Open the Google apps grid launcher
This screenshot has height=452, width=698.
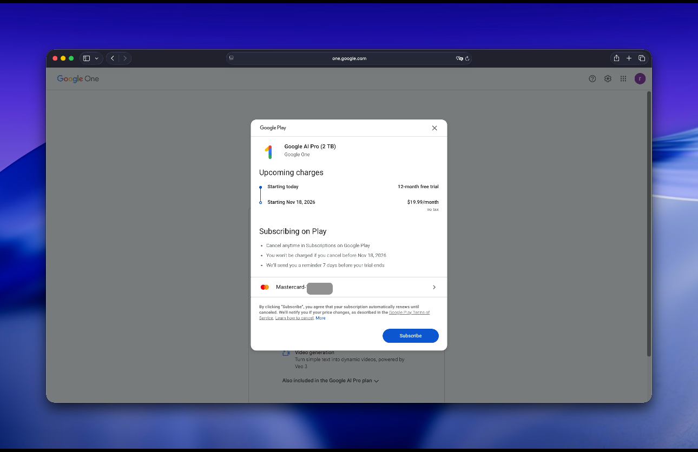click(x=623, y=79)
